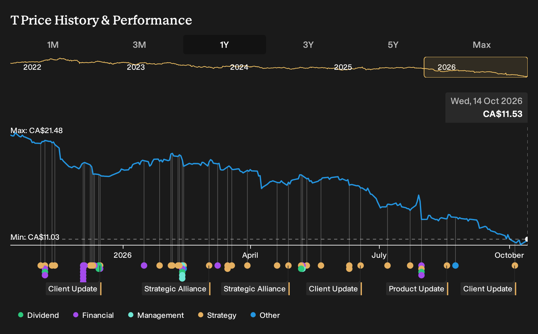Viewport: 538px width, 334px height.
Task: Open the 5Y price history tab
Action: (393, 45)
